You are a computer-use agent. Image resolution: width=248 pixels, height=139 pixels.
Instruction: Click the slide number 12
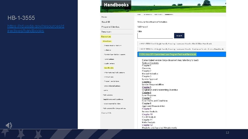click(x=227, y=133)
